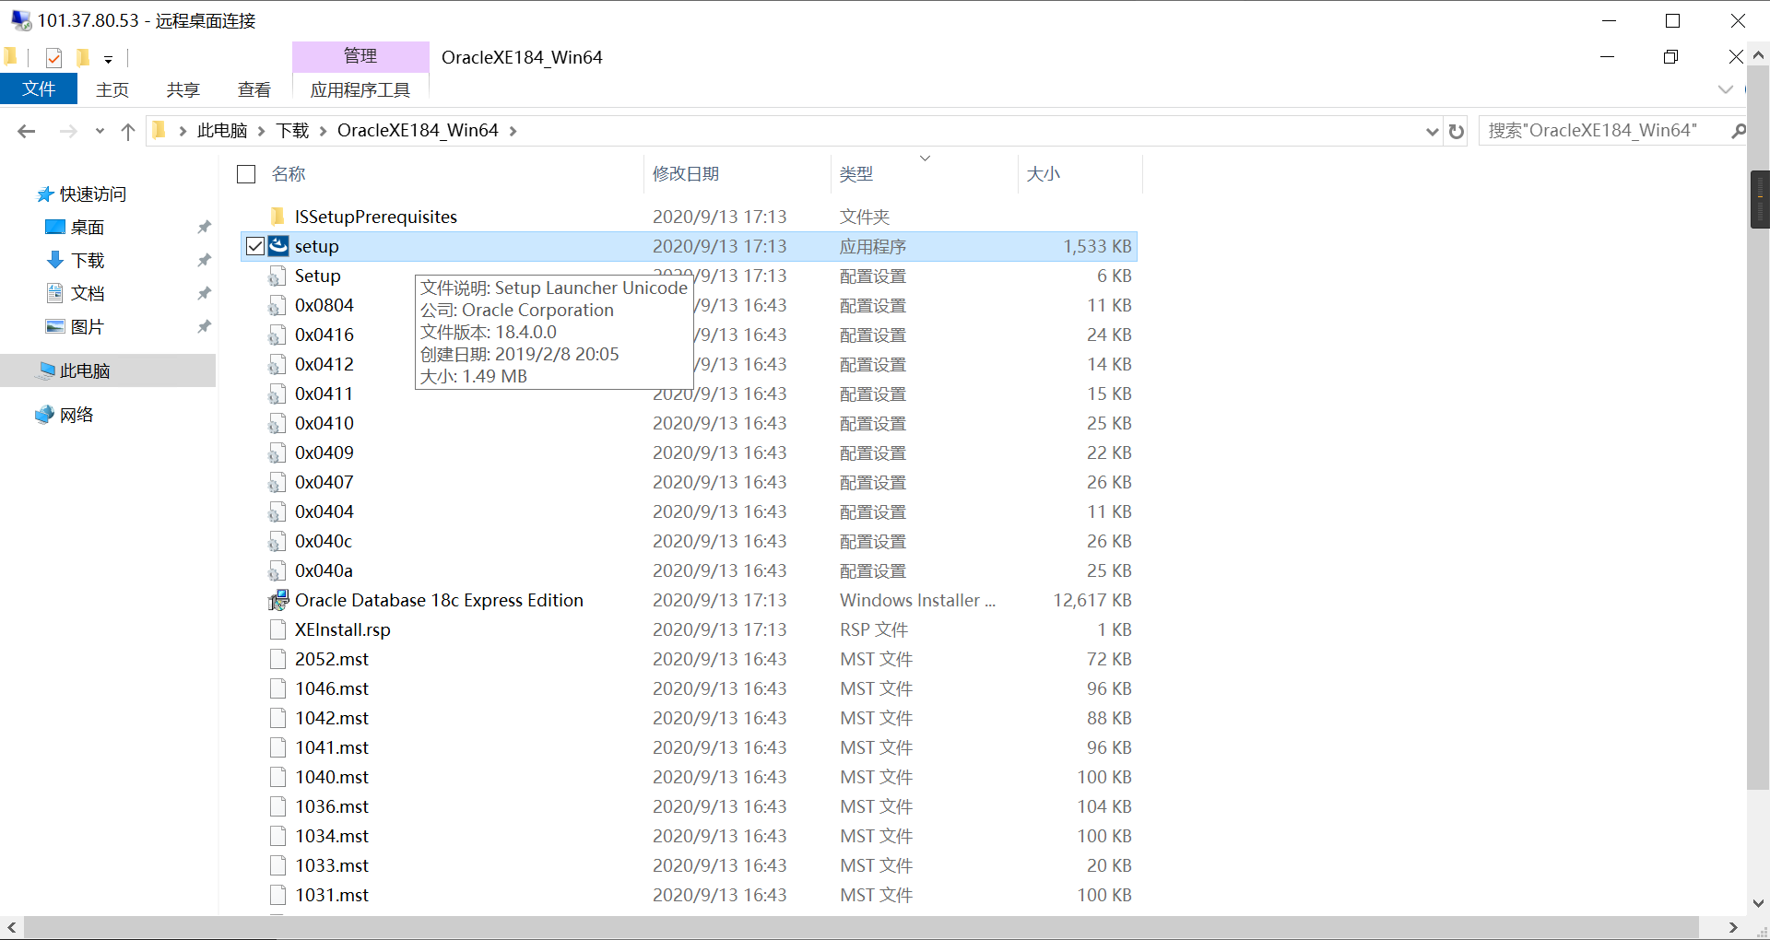Open the recent locations dropdown
Image resolution: width=1770 pixels, height=940 pixels.
[x=100, y=131]
